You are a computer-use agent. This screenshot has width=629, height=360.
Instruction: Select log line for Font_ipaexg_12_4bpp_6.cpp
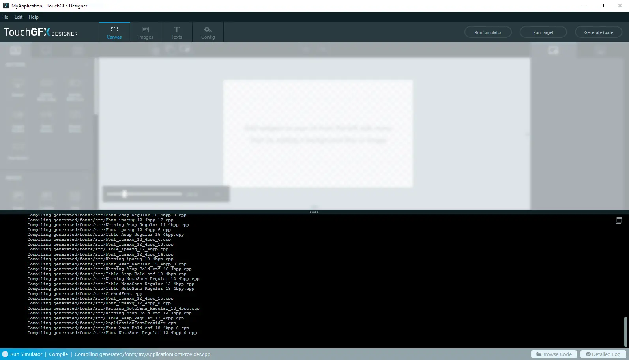tap(99, 230)
